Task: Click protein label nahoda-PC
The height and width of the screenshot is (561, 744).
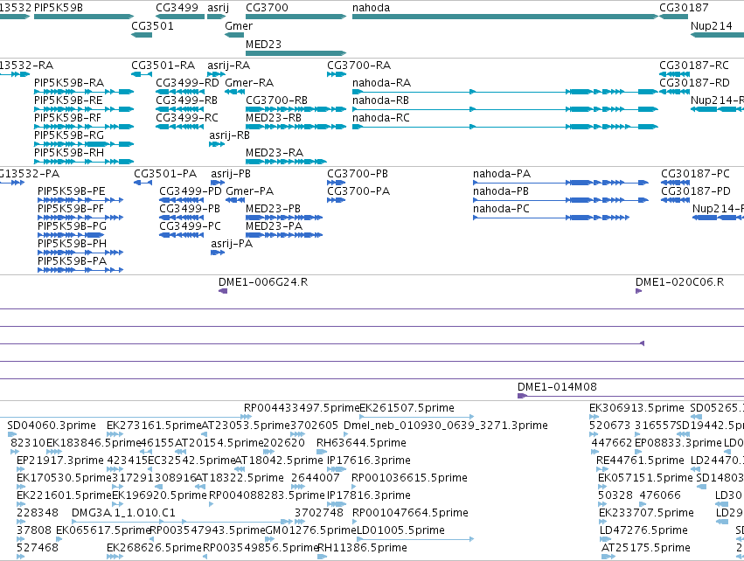Action: [x=501, y=209]
